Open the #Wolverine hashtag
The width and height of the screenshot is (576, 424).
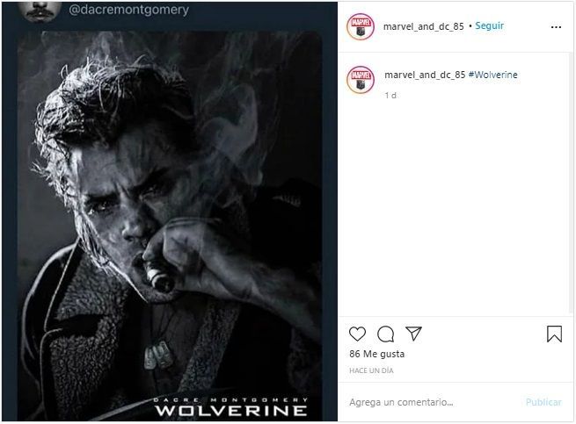click(x=493, y=75)
